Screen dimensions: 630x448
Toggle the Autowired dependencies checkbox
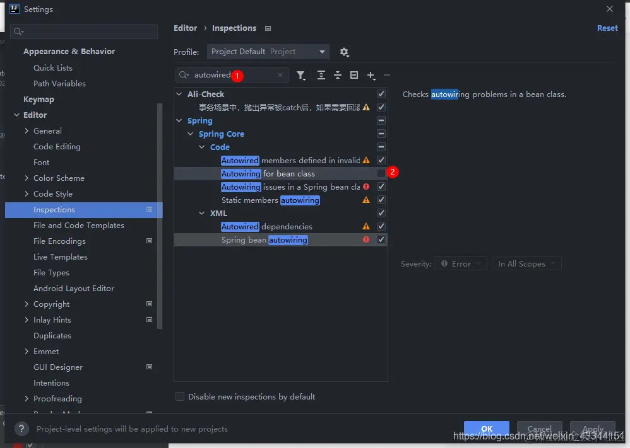(x=381, y=226)
